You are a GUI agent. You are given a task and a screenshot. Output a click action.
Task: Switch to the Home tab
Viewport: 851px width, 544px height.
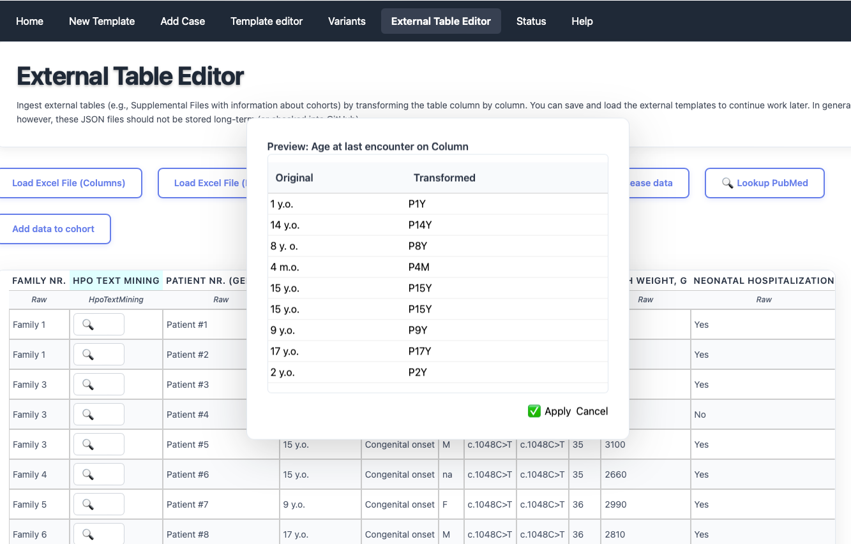coord(29,21)
